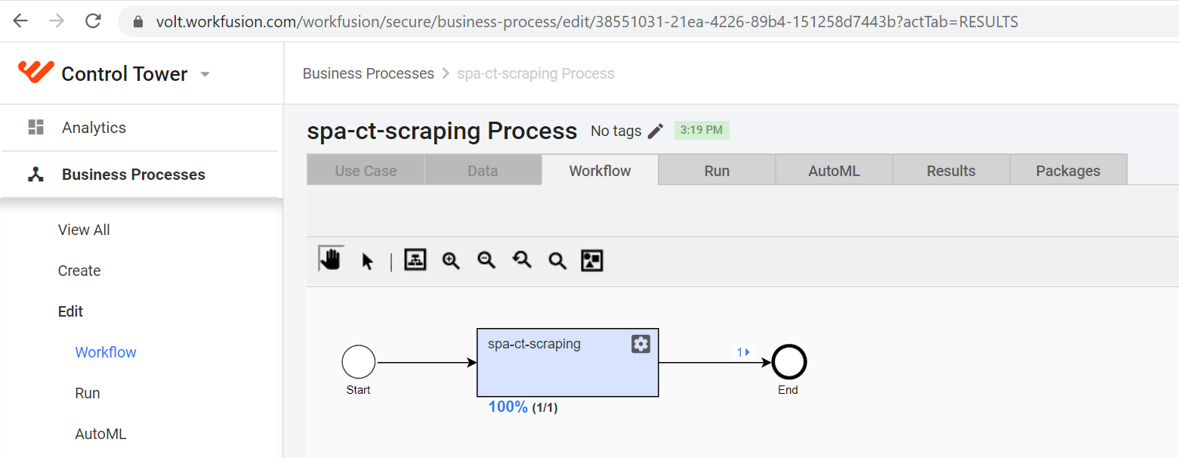Open Control Tower dropdown arrow
Viewport: 1179px width, 458px height.
click(x=205, y=74)
